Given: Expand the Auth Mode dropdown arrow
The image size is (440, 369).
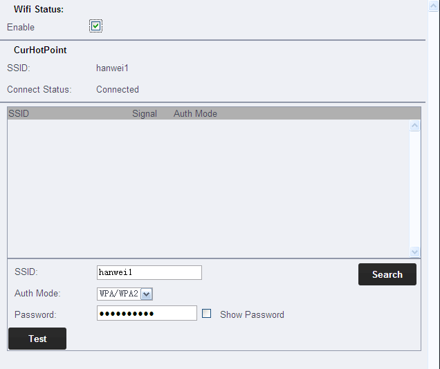Looking at the screenshot, I should coord(147,294).
